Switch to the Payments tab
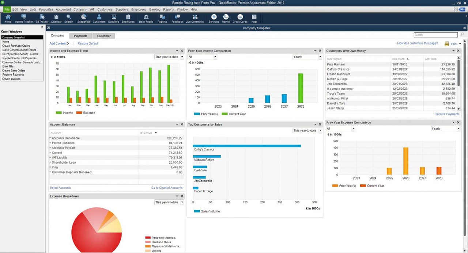468x253 pixels. pyautogui.click(x=80, y=36)
